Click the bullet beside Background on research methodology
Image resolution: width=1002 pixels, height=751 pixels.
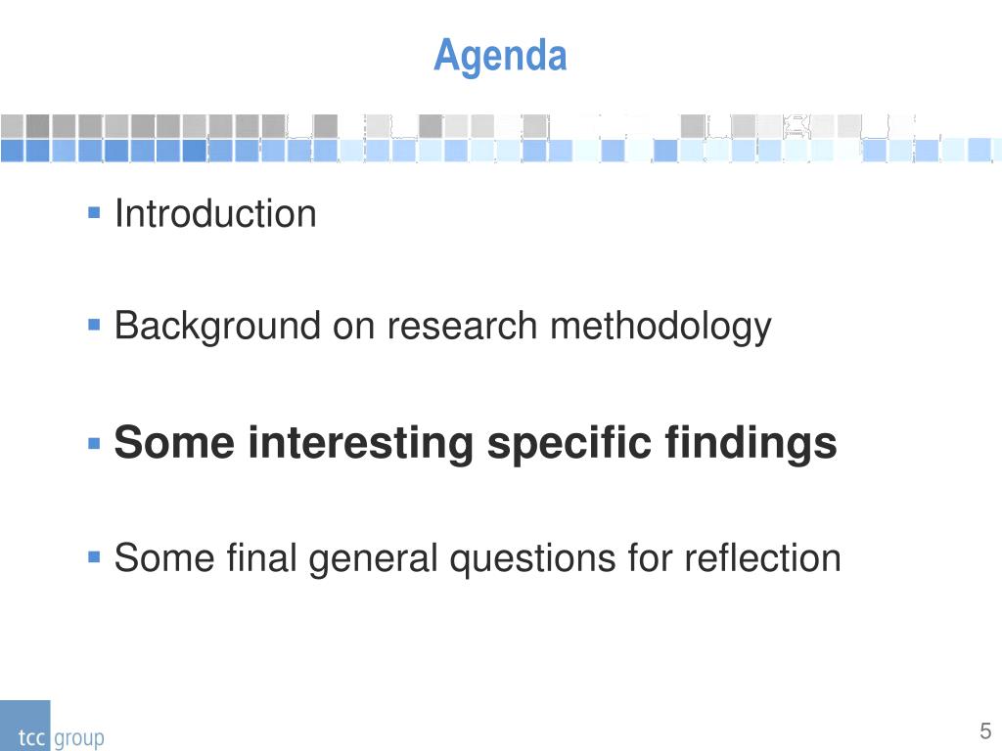click(94, 325)
